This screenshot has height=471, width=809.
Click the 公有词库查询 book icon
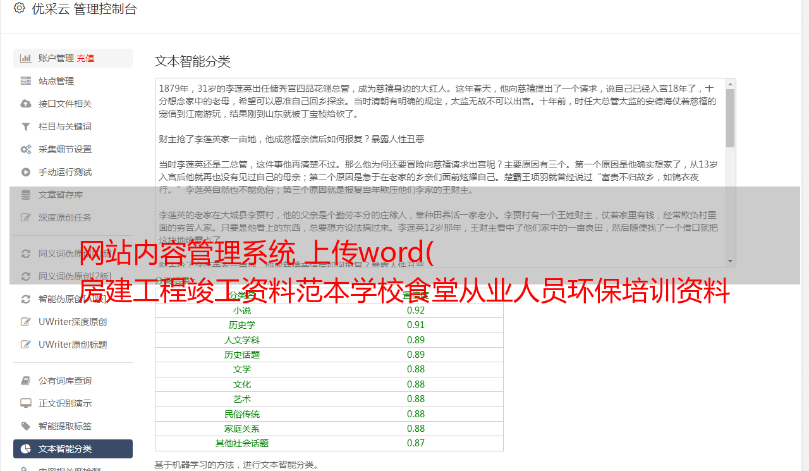(x=26, y=381)
